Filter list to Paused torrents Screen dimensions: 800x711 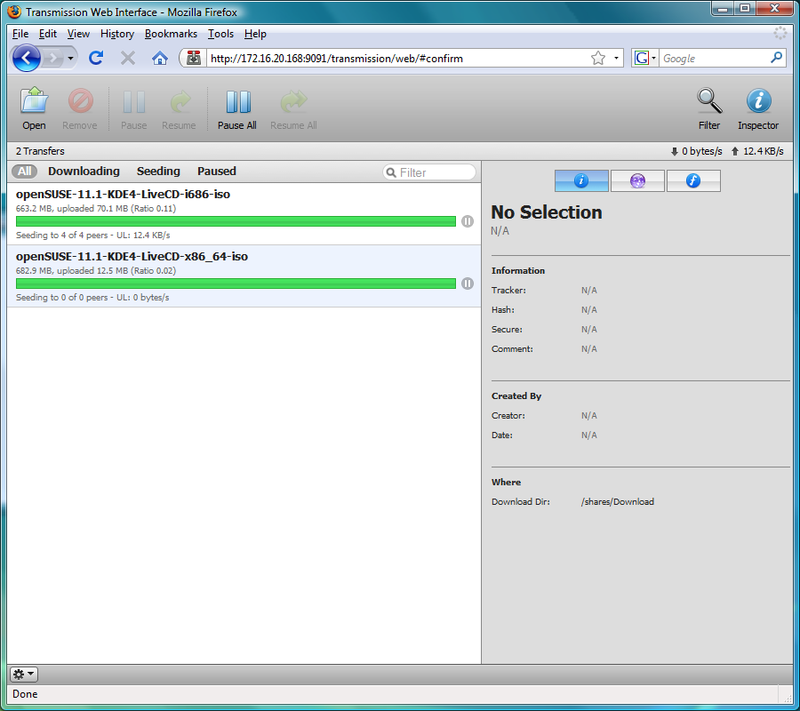click(217, 172)
